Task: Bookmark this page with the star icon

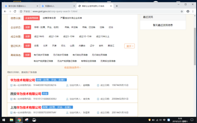Action: (182, 11)
